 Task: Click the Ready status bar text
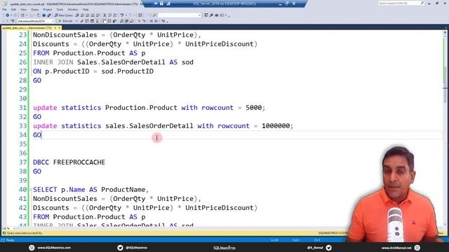tap(10, 240)
